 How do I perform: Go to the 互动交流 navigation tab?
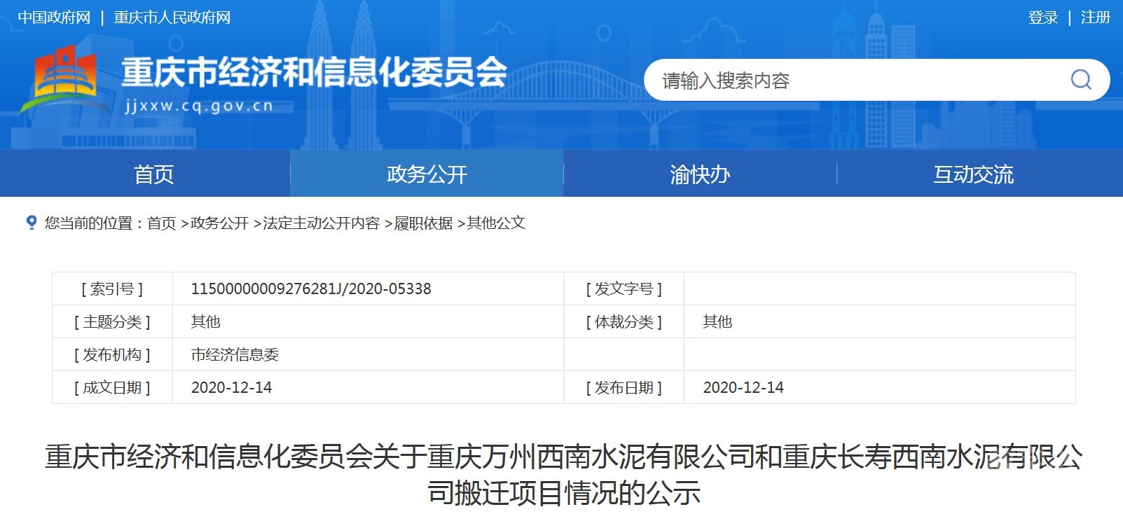click(973, 174)
